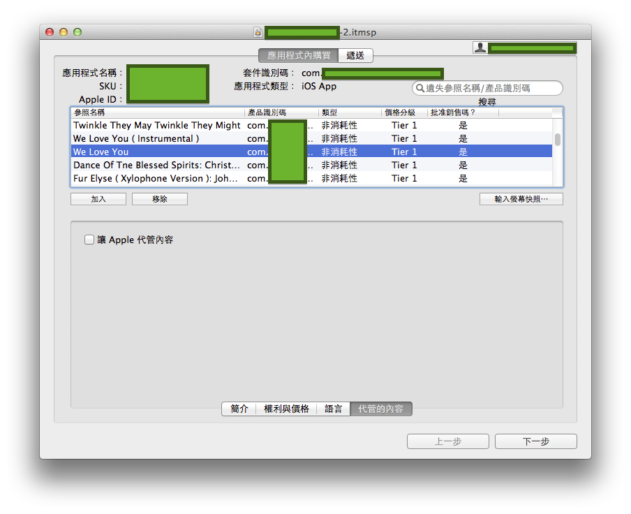Enable the 讓 Apple 代管內容 checkbox
The width and height of the screenshot is (631, 514).
[89, 240]
